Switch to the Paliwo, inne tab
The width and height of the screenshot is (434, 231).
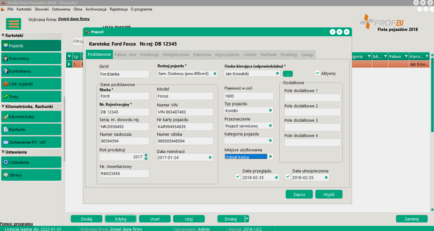pyautogui.click(x=126, y=54)
